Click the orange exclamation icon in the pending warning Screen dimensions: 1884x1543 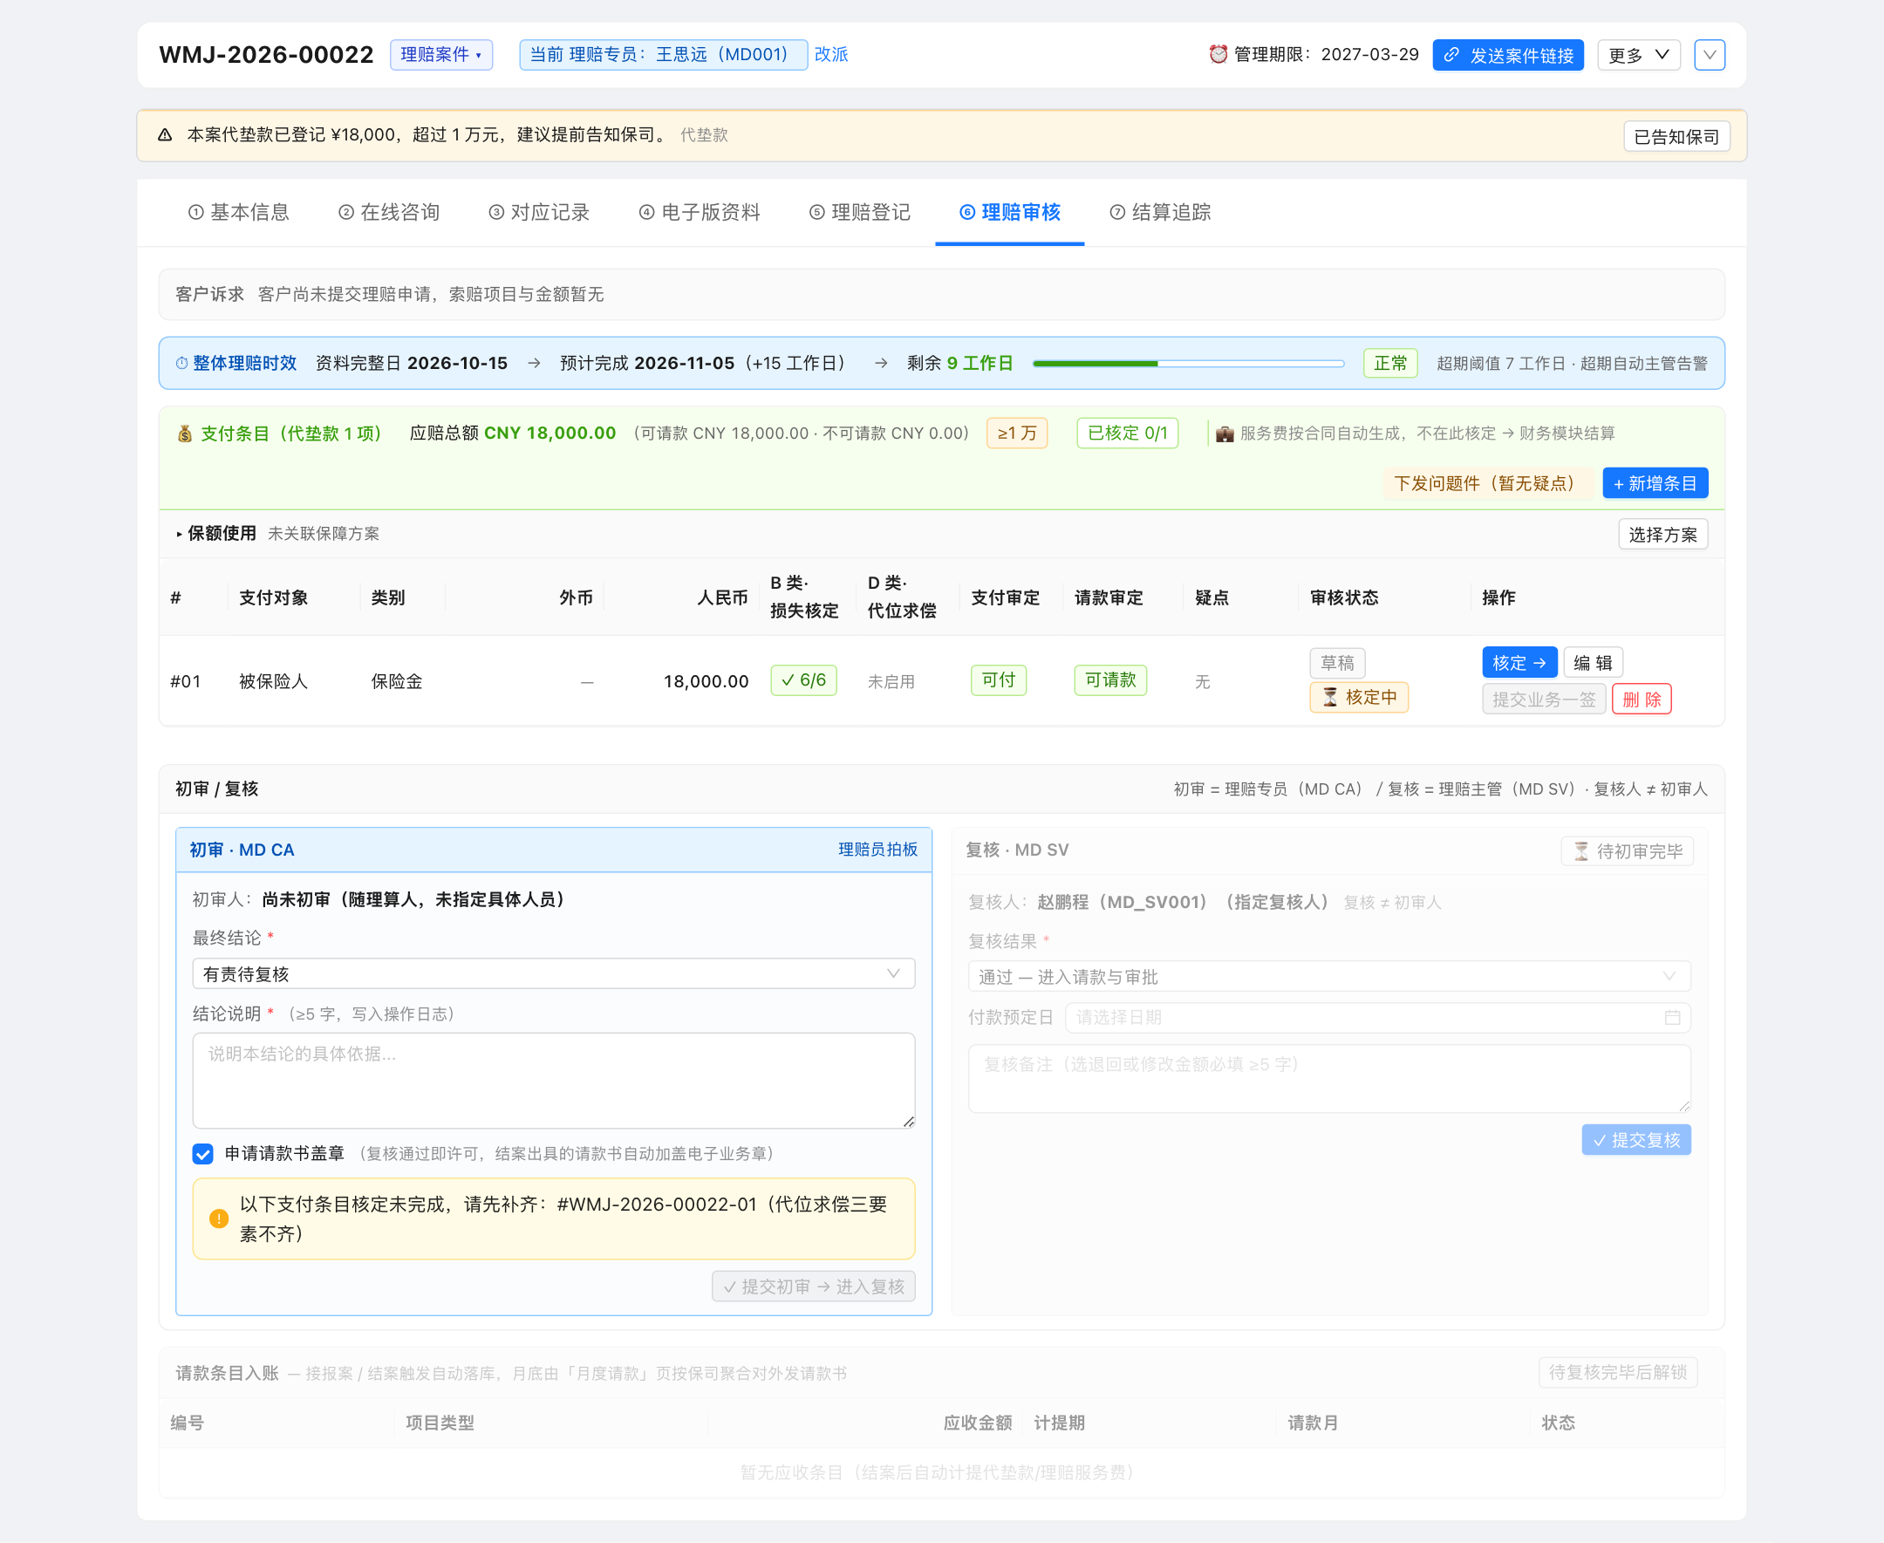tap(219, 1219)
